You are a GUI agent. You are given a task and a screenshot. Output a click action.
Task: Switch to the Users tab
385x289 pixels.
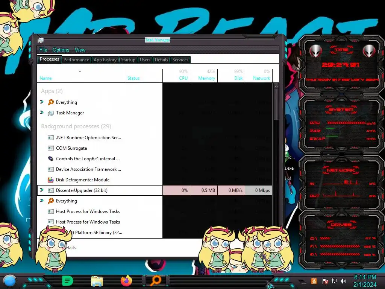coord(145,60)
